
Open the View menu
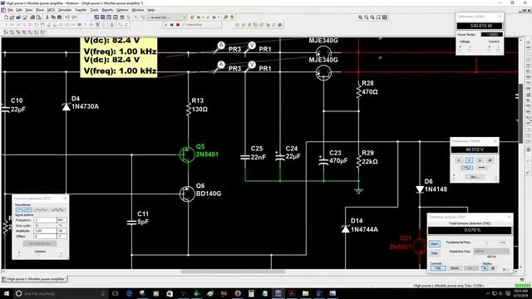tap(29, 10)
